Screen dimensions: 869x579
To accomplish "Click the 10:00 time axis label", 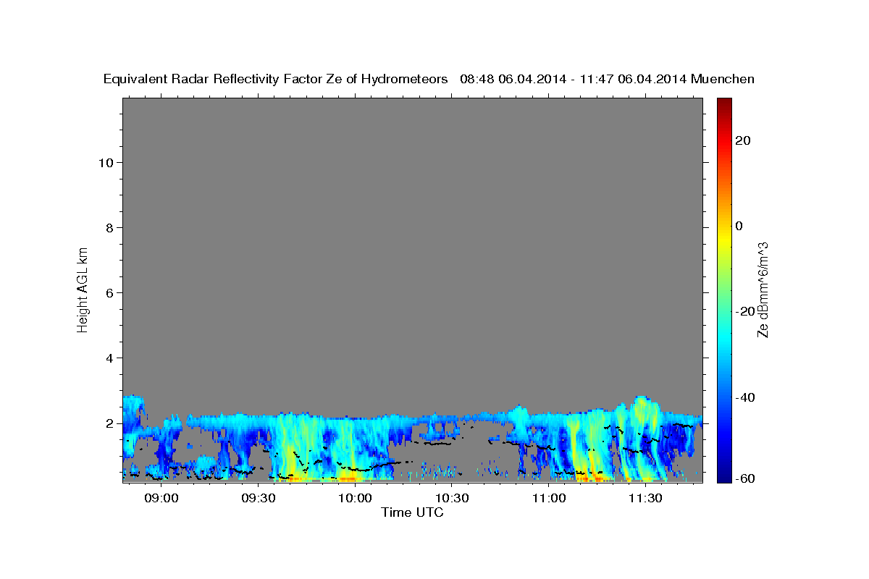I will pyautogui.click(x=355, y=499).
